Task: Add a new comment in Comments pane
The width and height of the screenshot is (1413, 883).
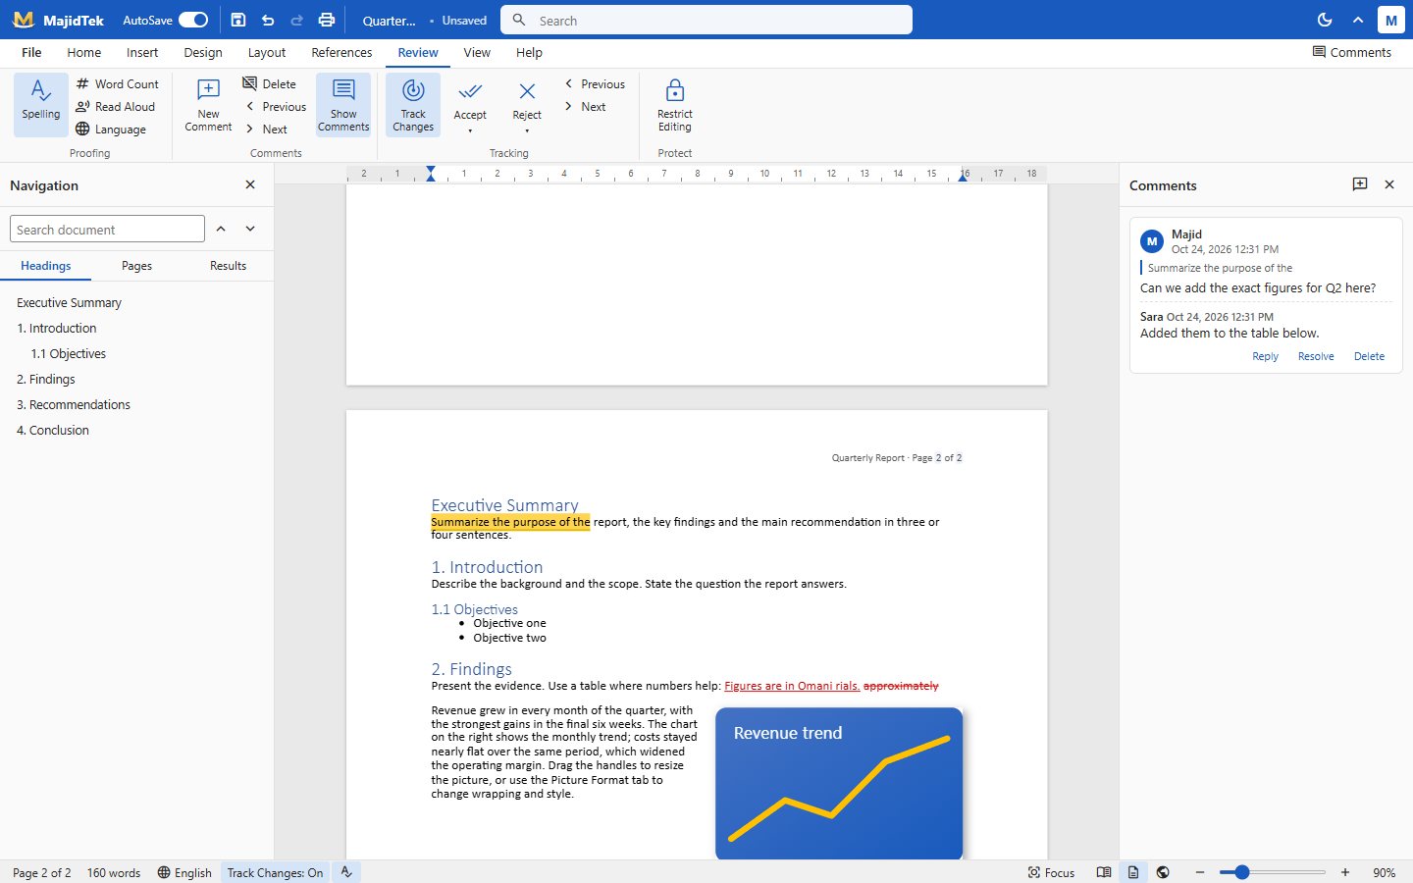Action: 1360,184
